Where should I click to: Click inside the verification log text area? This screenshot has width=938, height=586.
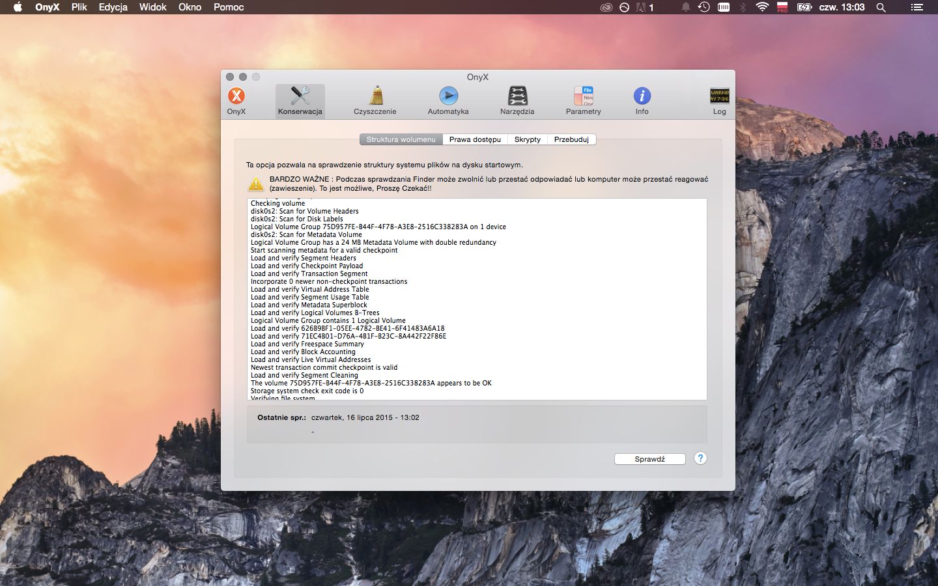tap(477, 299)
